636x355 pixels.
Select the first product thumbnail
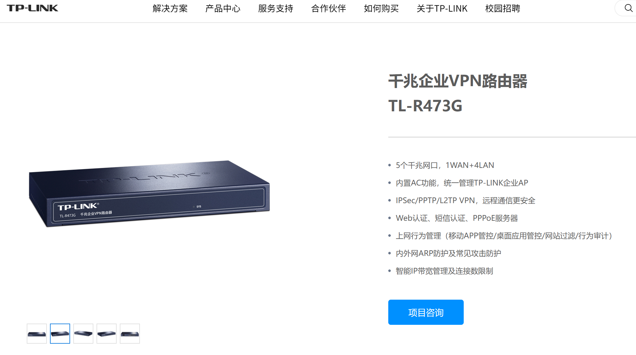tap(37, 334)
